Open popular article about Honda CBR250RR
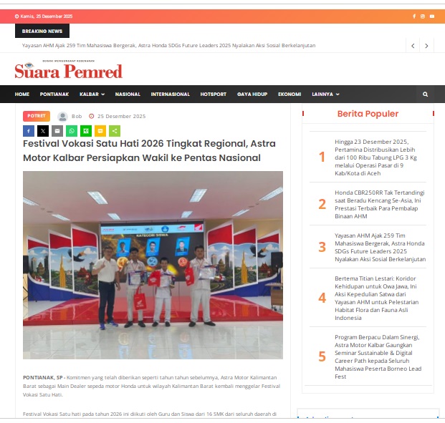This screenshot has height=423, width=445. (x=380, y=204)
